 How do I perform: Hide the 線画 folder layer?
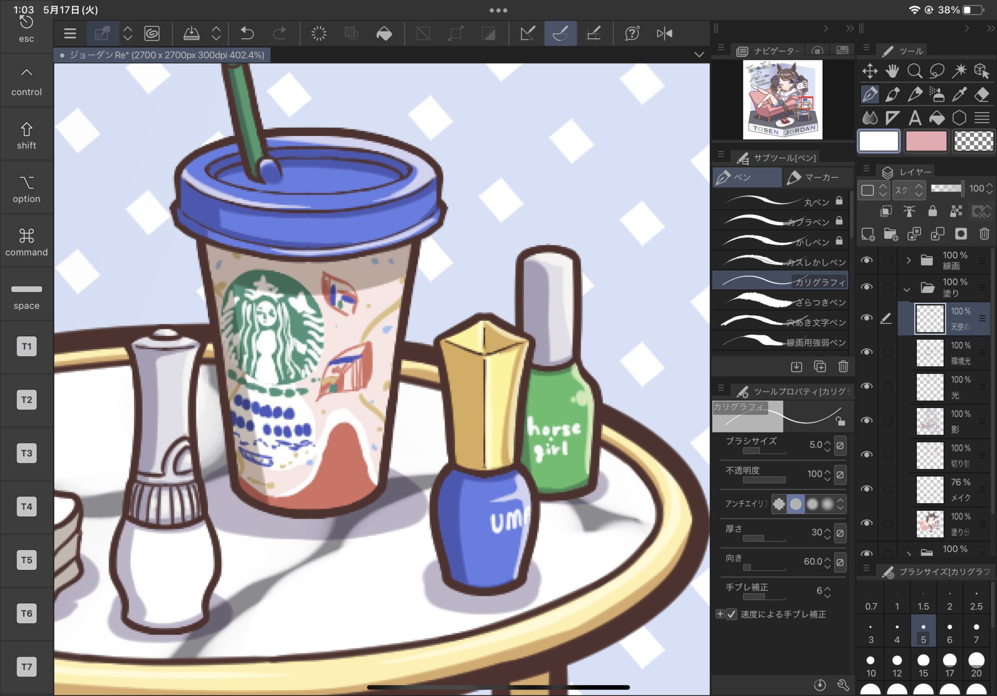[867, 260]
